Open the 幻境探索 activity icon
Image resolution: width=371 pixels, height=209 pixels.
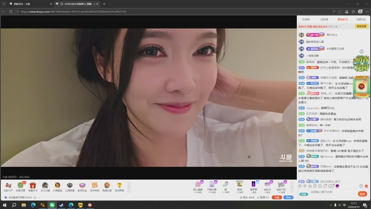tap(70, 187)
